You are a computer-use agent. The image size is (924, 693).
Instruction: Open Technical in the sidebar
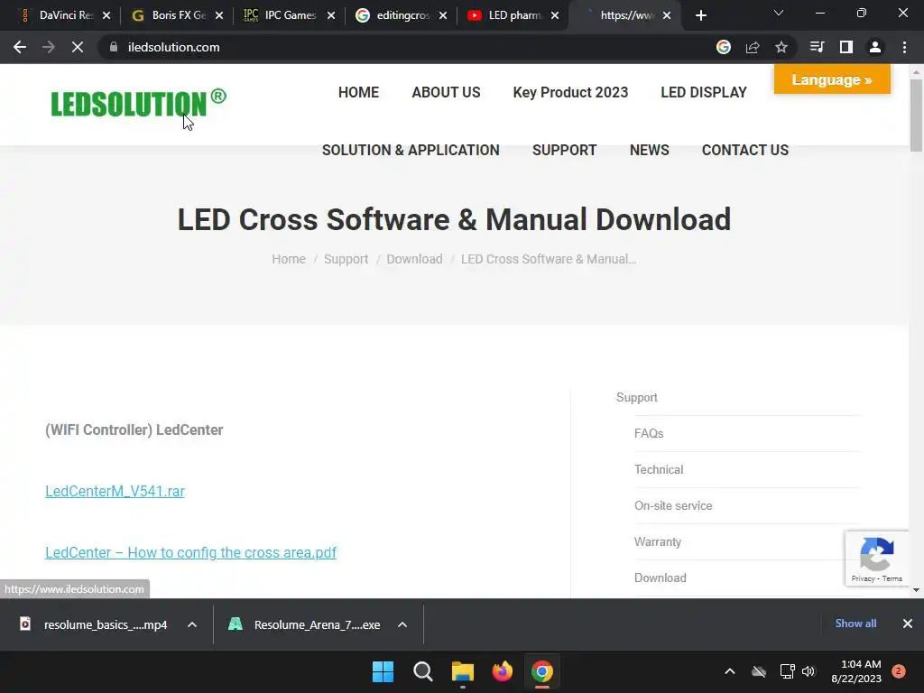click(659, 469)
